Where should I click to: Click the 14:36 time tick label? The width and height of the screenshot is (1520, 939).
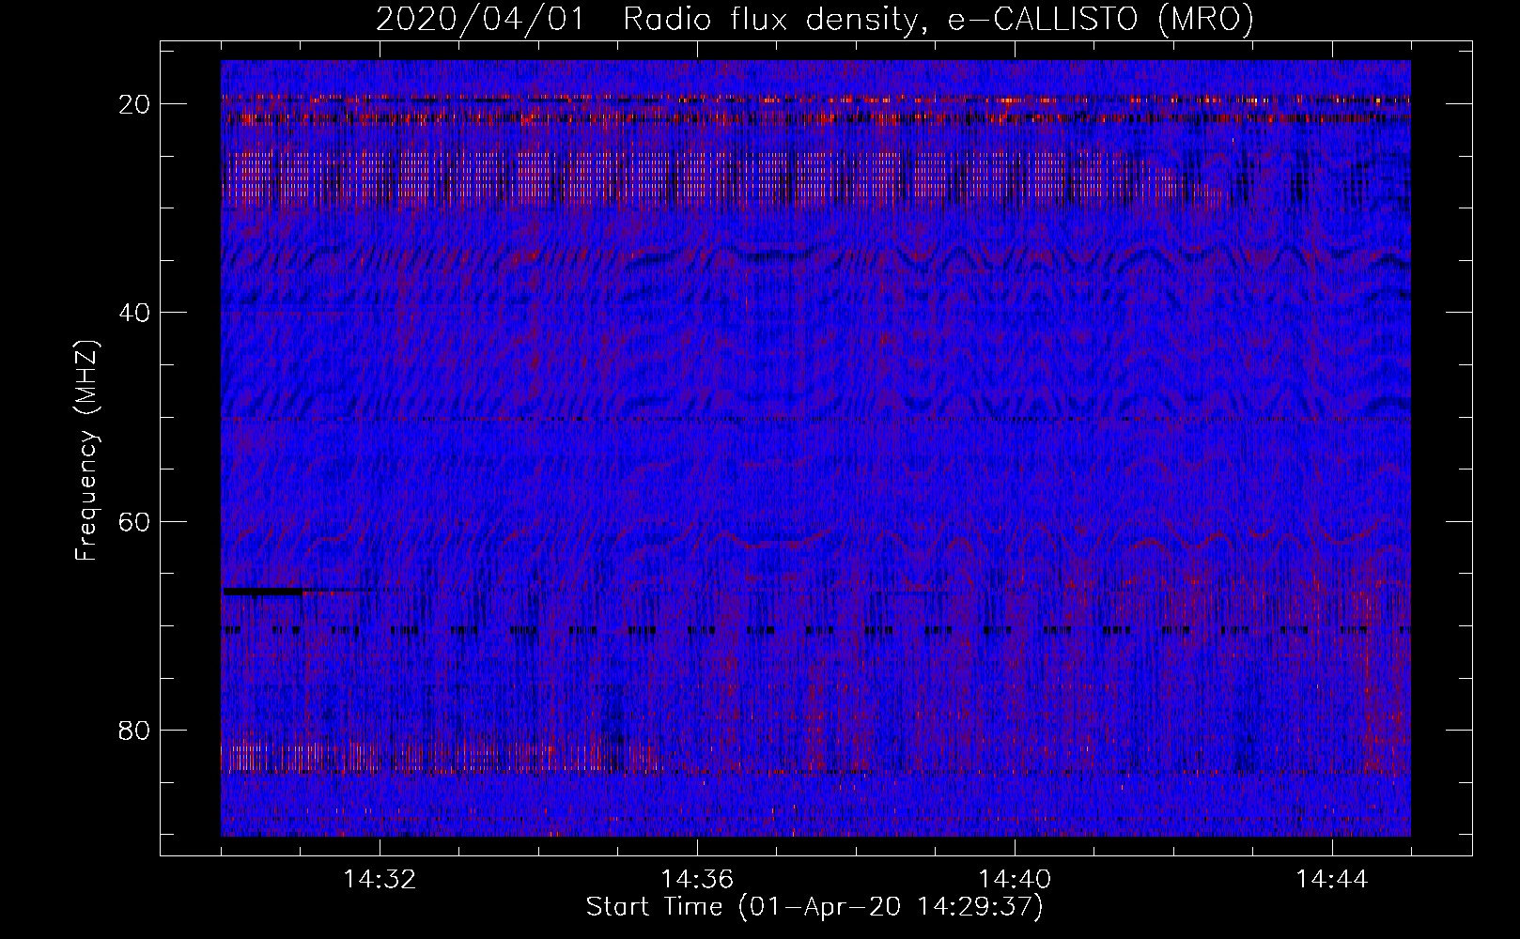tap(697, 880)
